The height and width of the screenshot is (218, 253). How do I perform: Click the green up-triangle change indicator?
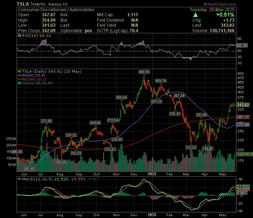196,15
